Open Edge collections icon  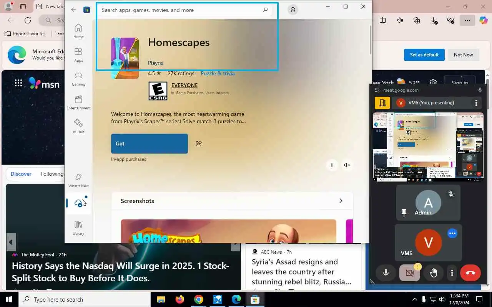[x=417, y=20]
